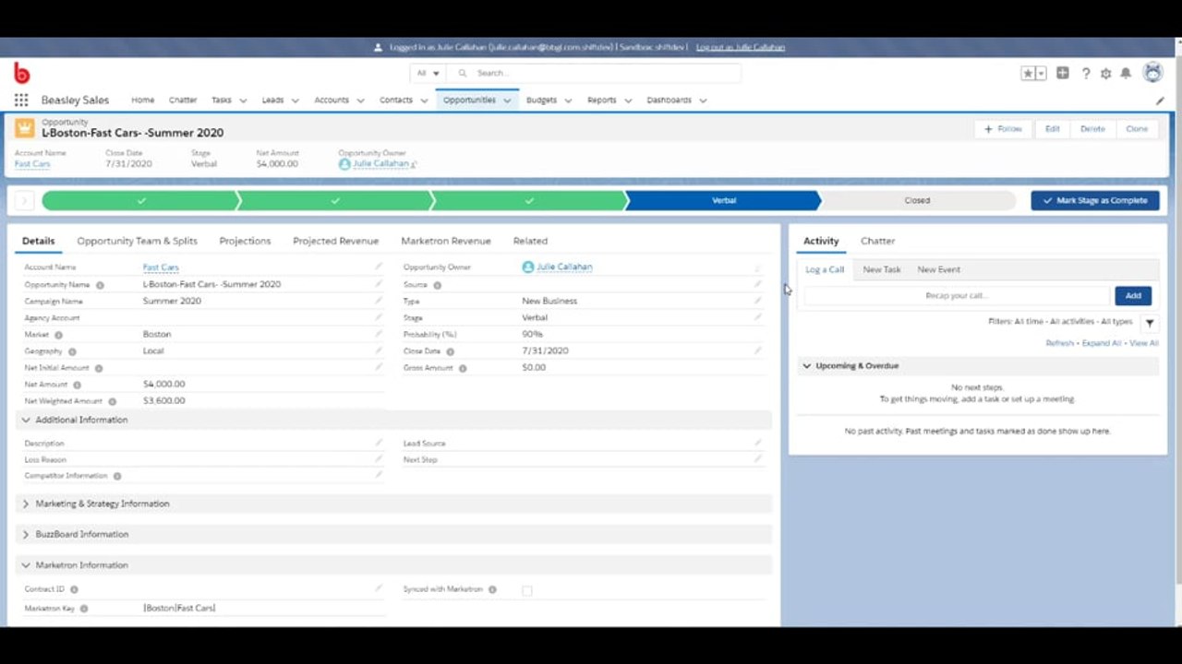Viewport: 1182px width, 664px height.
Task: Collapse the Additional Information section
Action: point(394,420)
